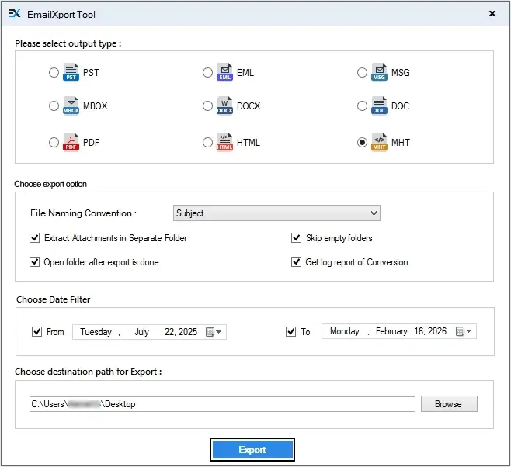511x467 pixels.
Task: Uncheck Extract Attachments in Separate Folder
Action: click(35, 238)
